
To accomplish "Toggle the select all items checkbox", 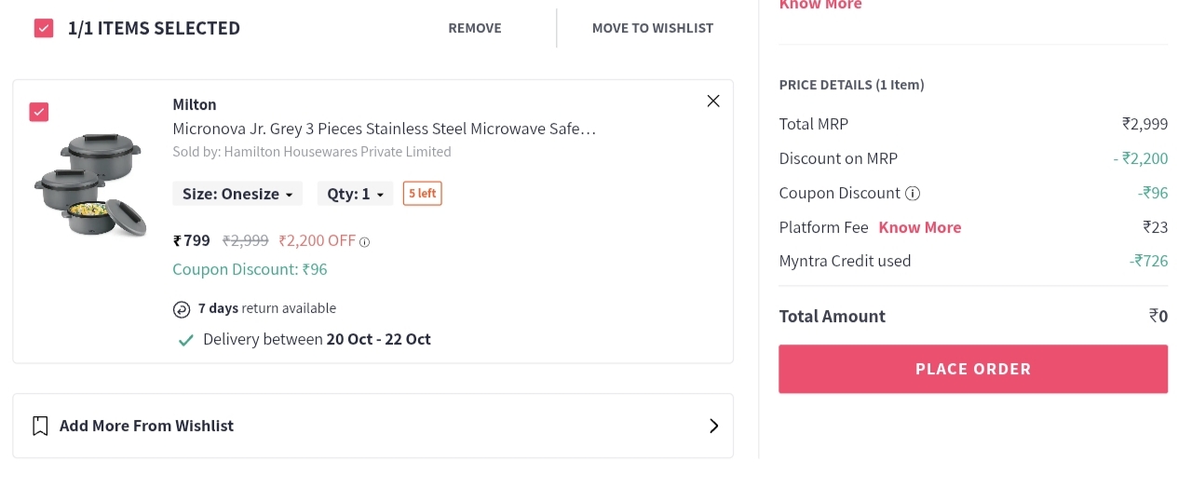I will [44, 28].
